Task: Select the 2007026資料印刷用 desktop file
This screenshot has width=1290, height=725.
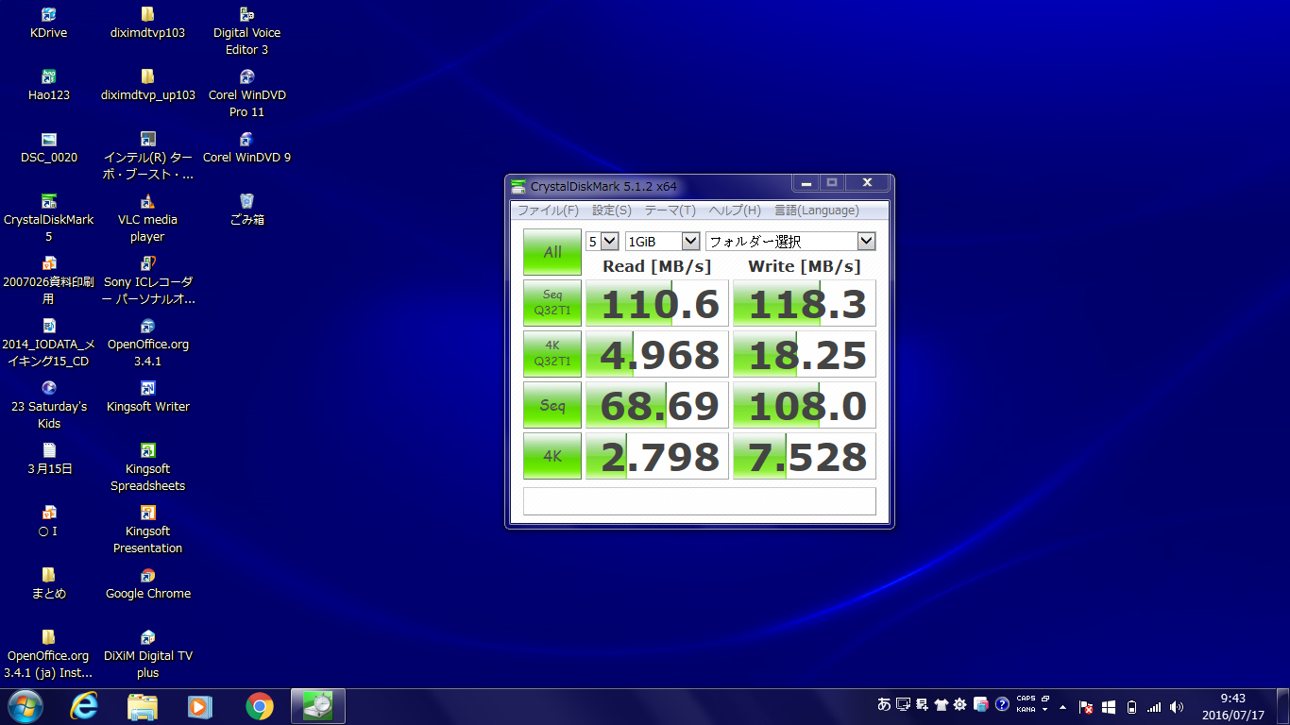Action: click(x=49, y=280)
